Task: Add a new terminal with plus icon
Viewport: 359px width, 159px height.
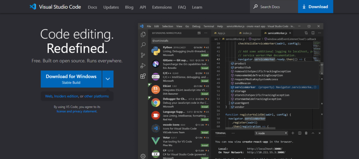Action: coord(293,133)
